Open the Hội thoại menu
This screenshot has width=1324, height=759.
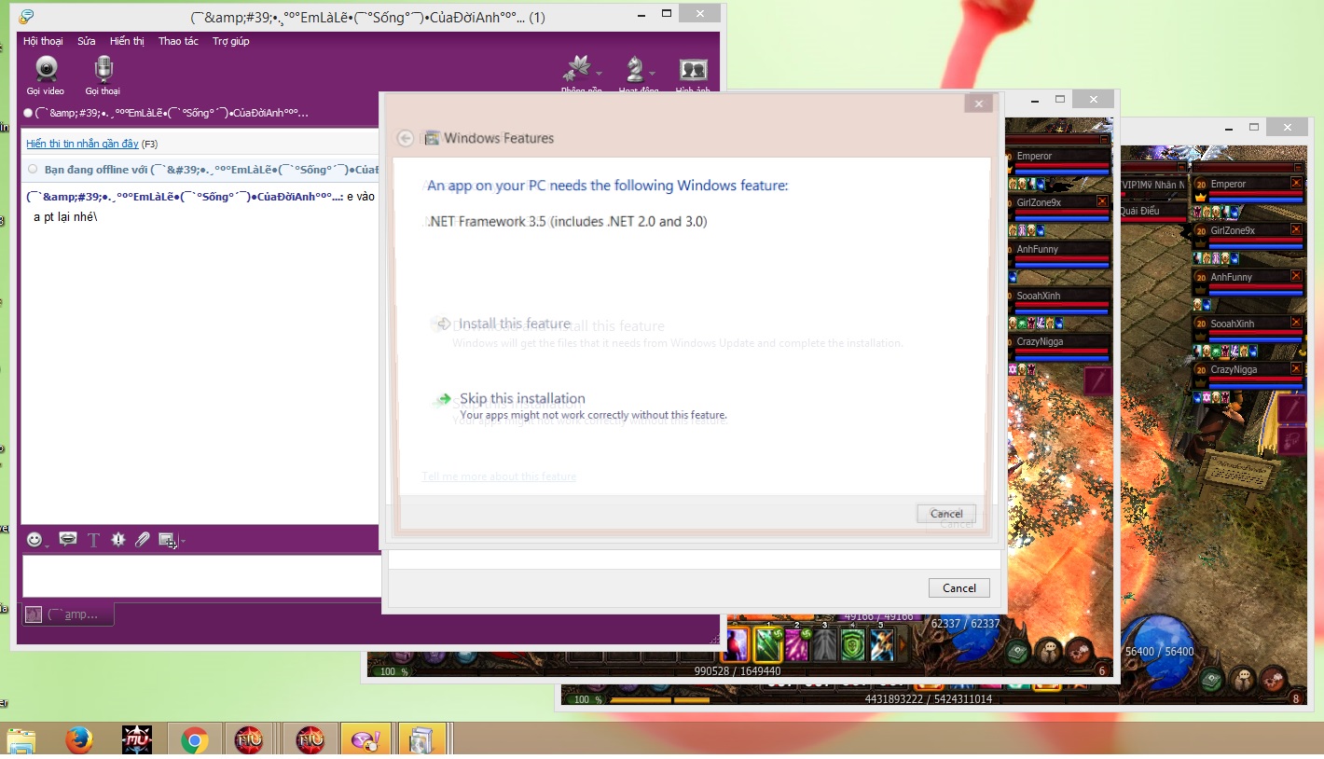pos(43,41)
